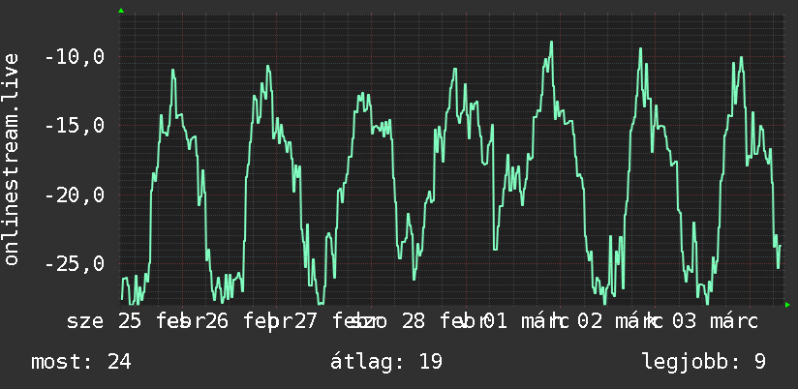Select the -20,0 y-axis value
Screen dimensions: 798x389
(x=75, y=194)
